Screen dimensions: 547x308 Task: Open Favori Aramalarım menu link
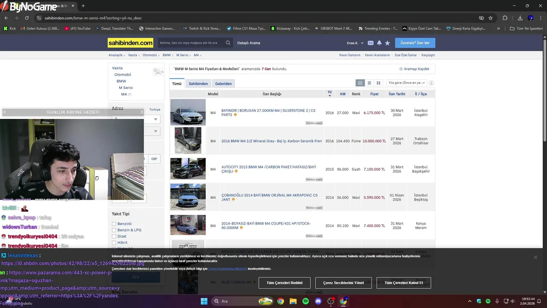tap(377, 55)
